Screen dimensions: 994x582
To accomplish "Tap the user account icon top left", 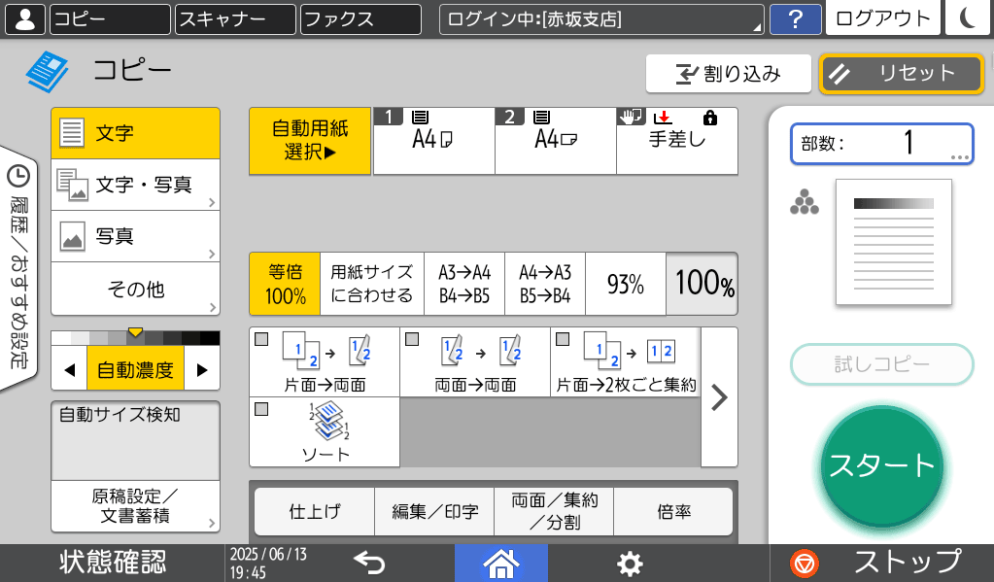I will 24,18.
